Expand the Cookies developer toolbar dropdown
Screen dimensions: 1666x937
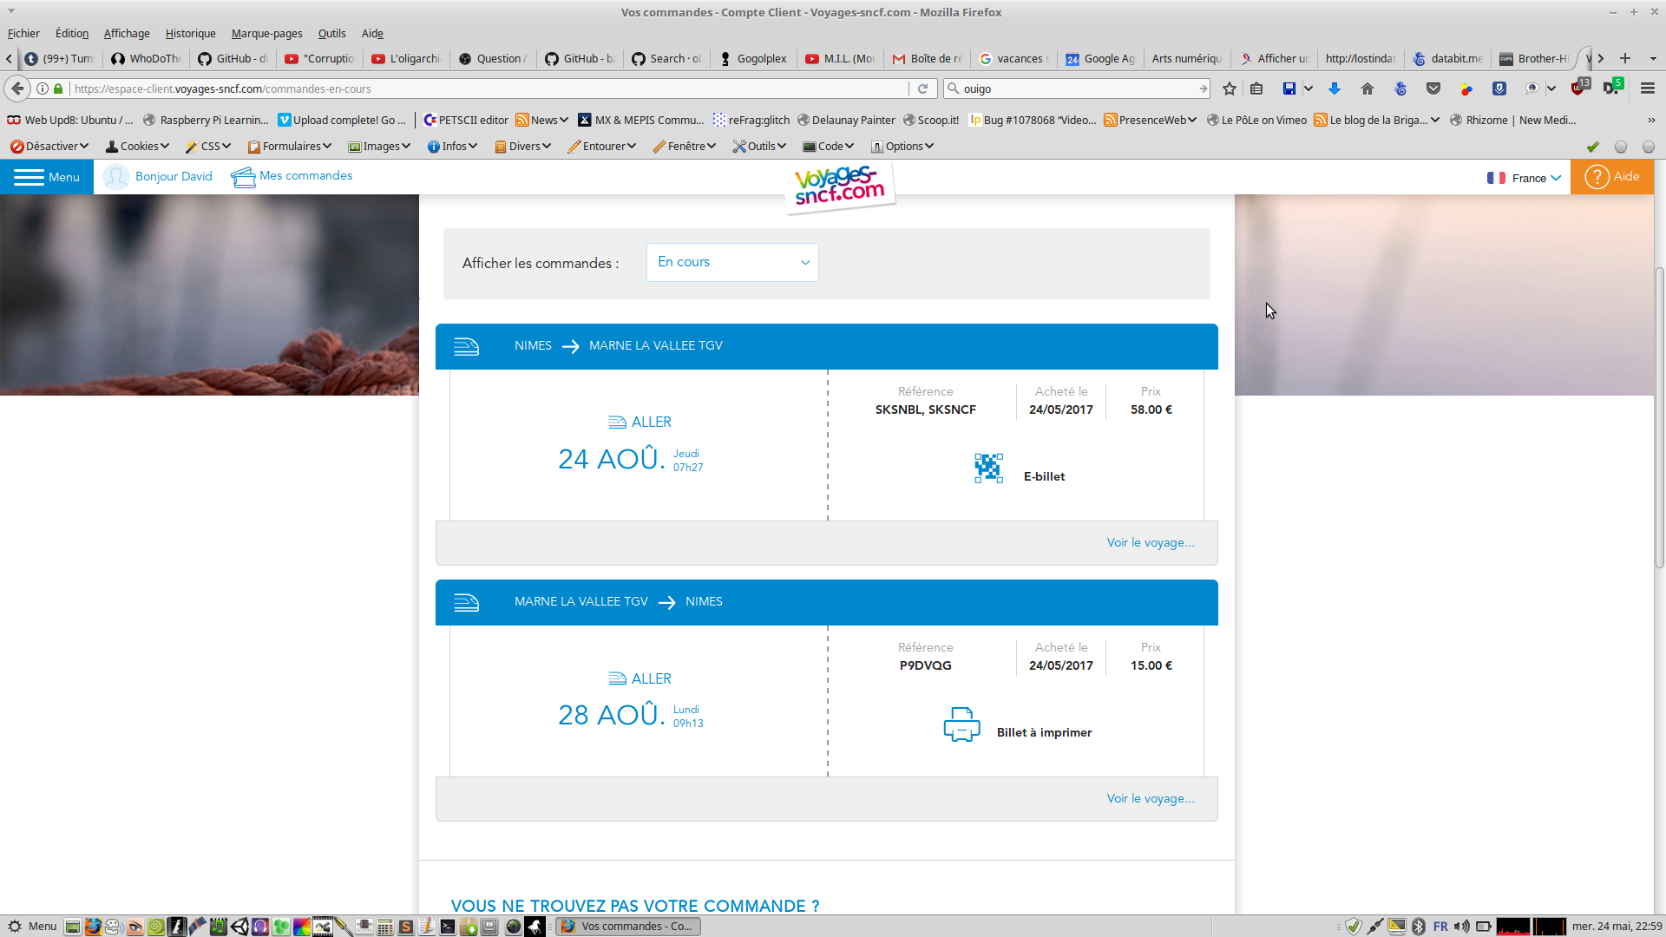(x=138, y=147)
